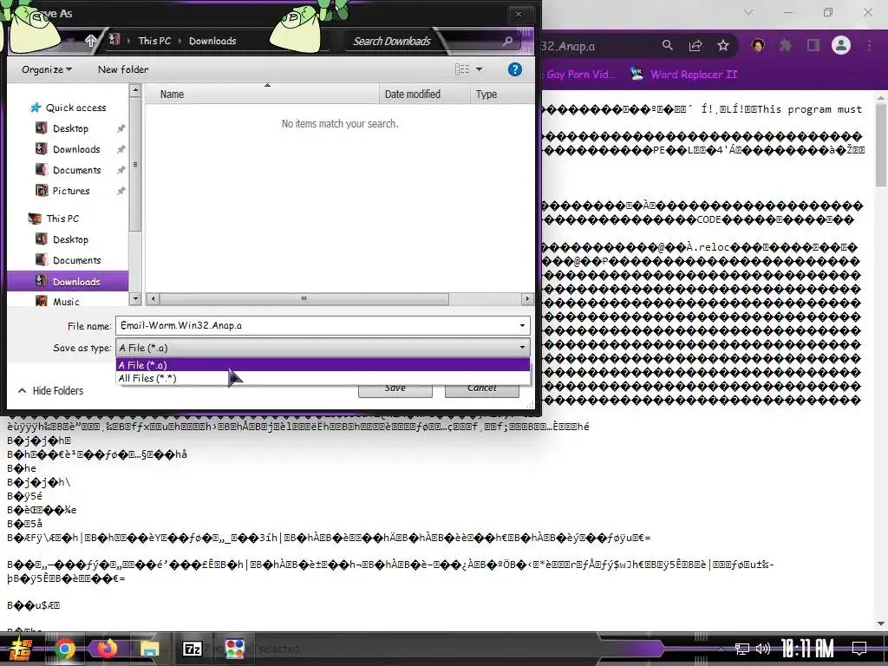
Task: Open the Save as type combo box
Action: point(323,348)
